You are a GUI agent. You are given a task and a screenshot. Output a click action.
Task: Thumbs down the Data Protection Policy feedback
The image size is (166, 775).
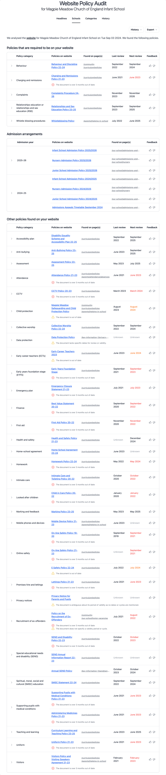point(154,338)
